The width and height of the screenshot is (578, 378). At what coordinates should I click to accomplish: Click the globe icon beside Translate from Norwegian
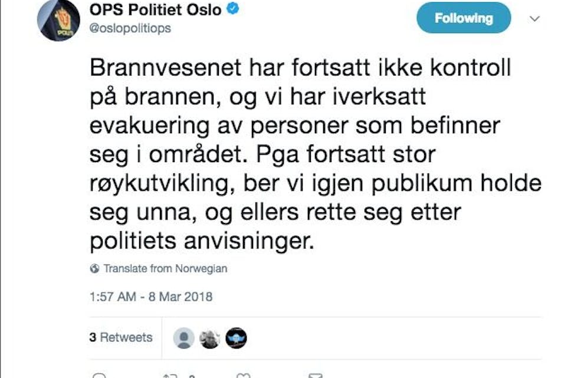(x=94, y=268)
